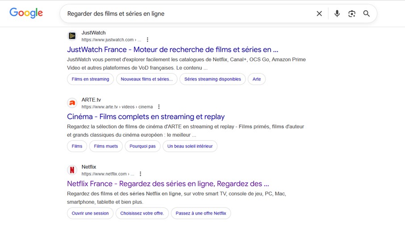Click the Google logo
The width and height of the screenshot is (405, 228).
[x=26, y=13]
